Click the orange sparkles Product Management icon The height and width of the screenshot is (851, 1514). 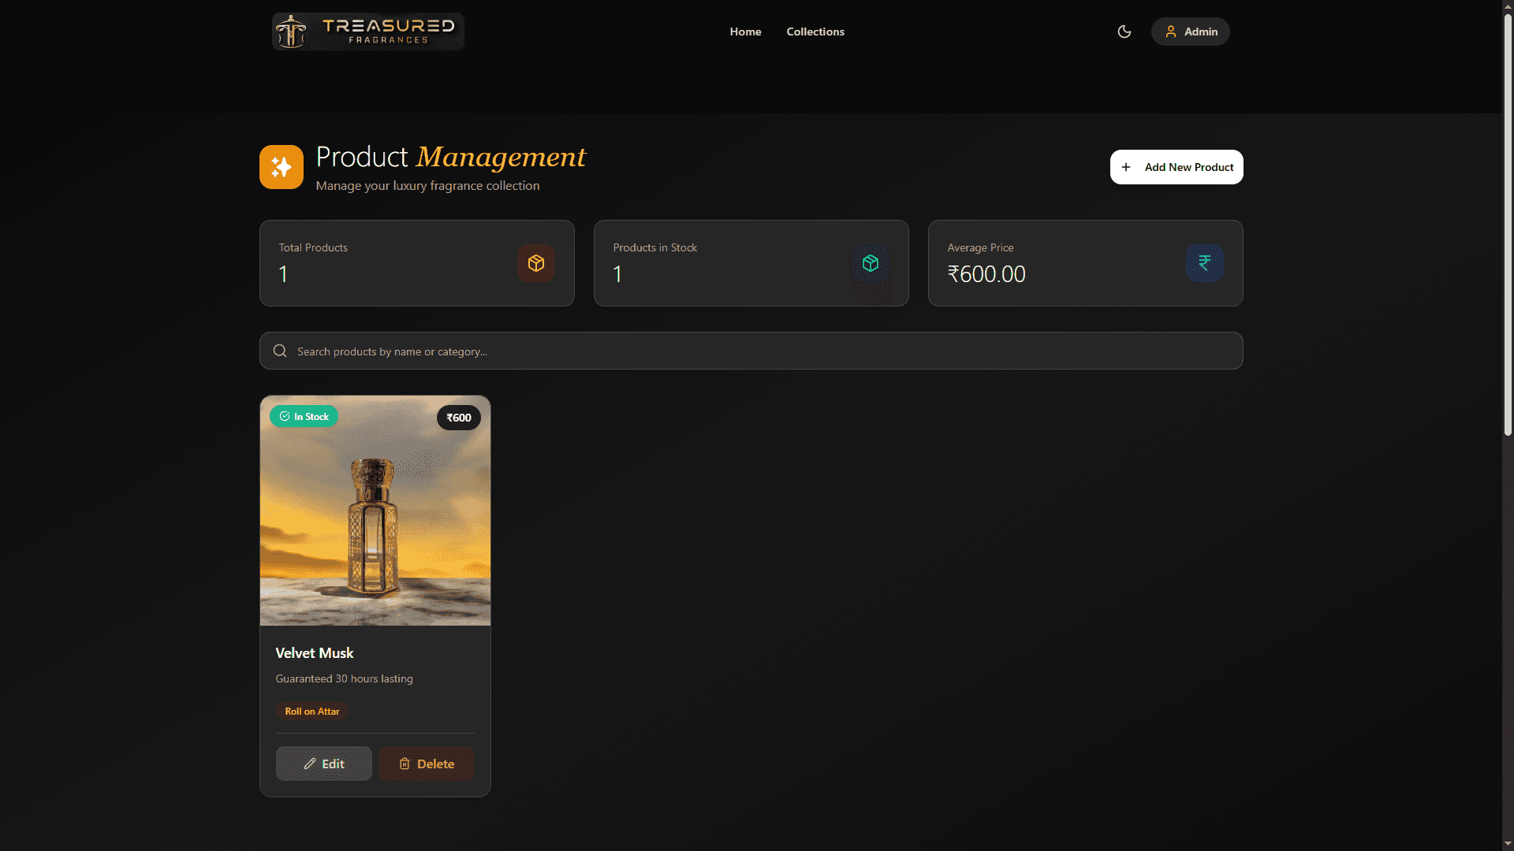pyautogui.click(x=282, y=167)
